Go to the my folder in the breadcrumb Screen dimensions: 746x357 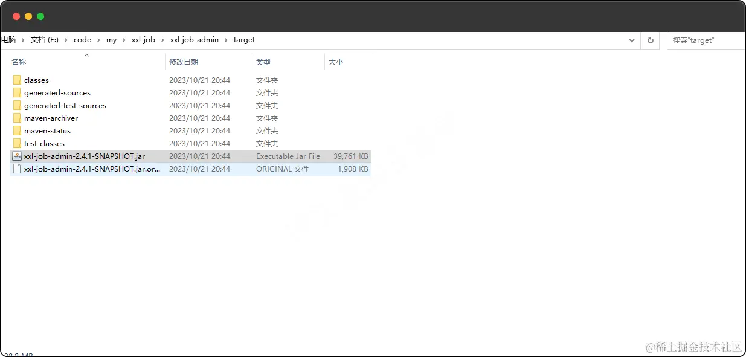click(112, 40)
